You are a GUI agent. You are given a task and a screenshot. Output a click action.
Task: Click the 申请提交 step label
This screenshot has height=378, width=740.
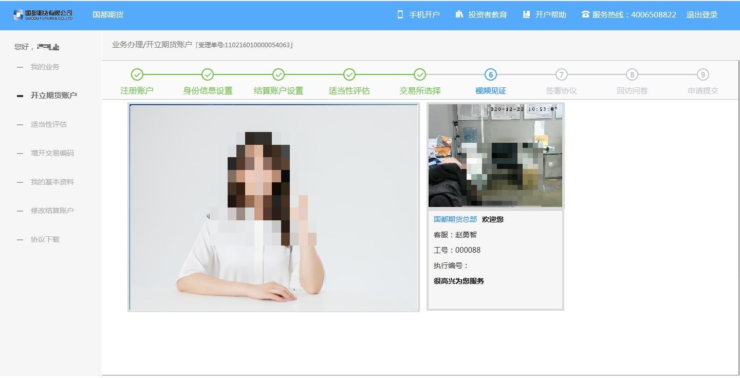tap(703, 91)
